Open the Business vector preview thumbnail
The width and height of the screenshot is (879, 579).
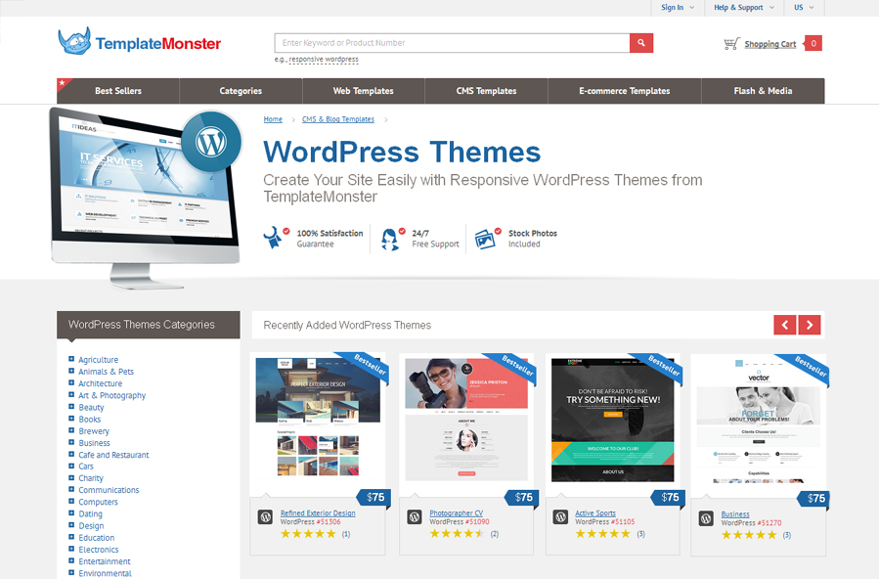758,421
